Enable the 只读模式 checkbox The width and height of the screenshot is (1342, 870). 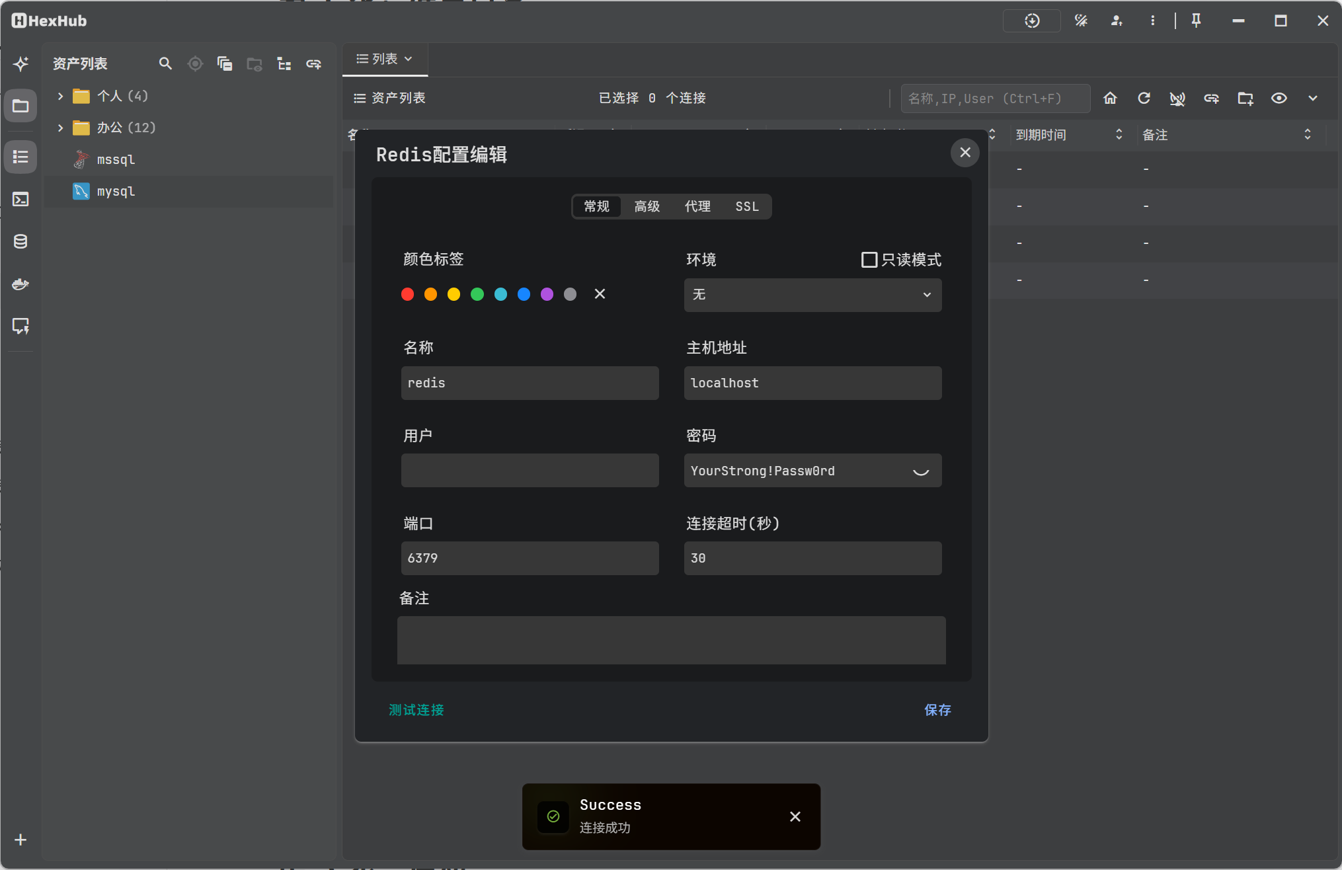[x=869, y=259]
